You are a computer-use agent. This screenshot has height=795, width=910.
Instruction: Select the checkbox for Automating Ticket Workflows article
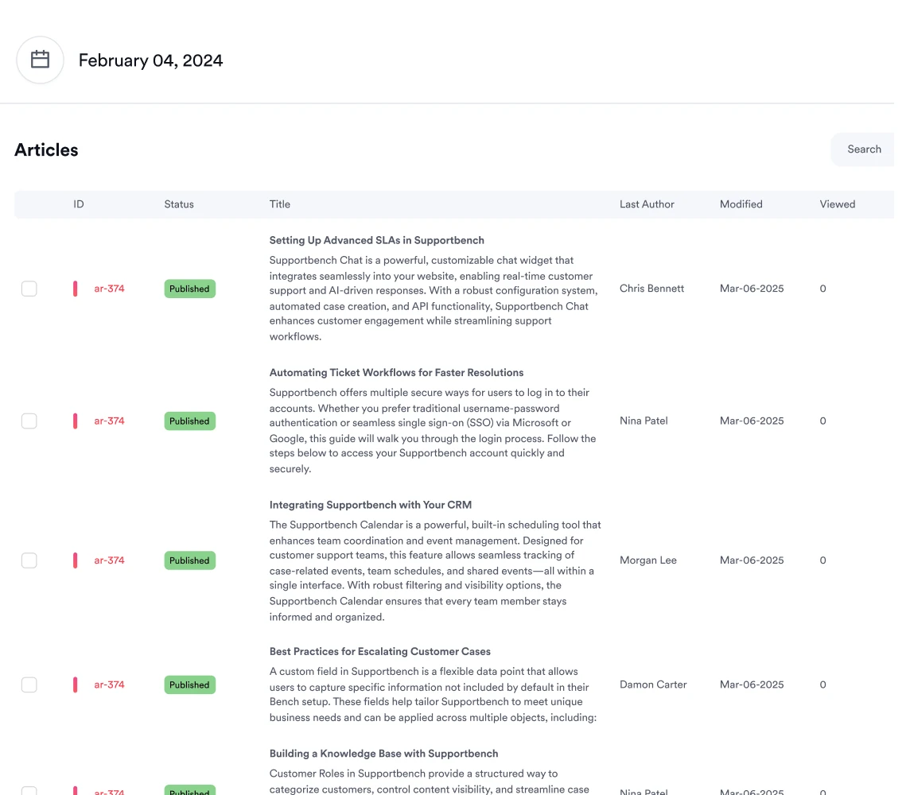(29, 421)
